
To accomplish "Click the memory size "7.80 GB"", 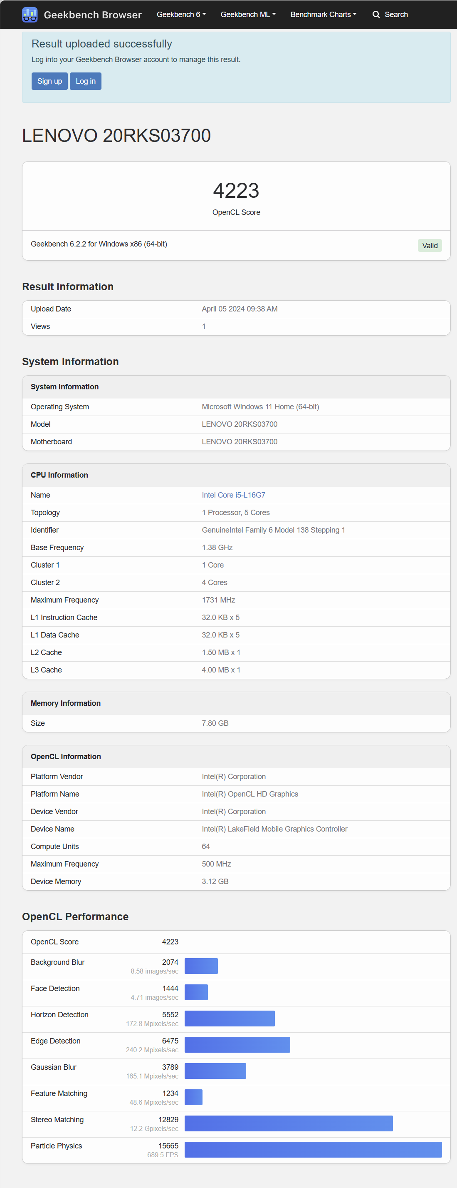I will 215,723.
